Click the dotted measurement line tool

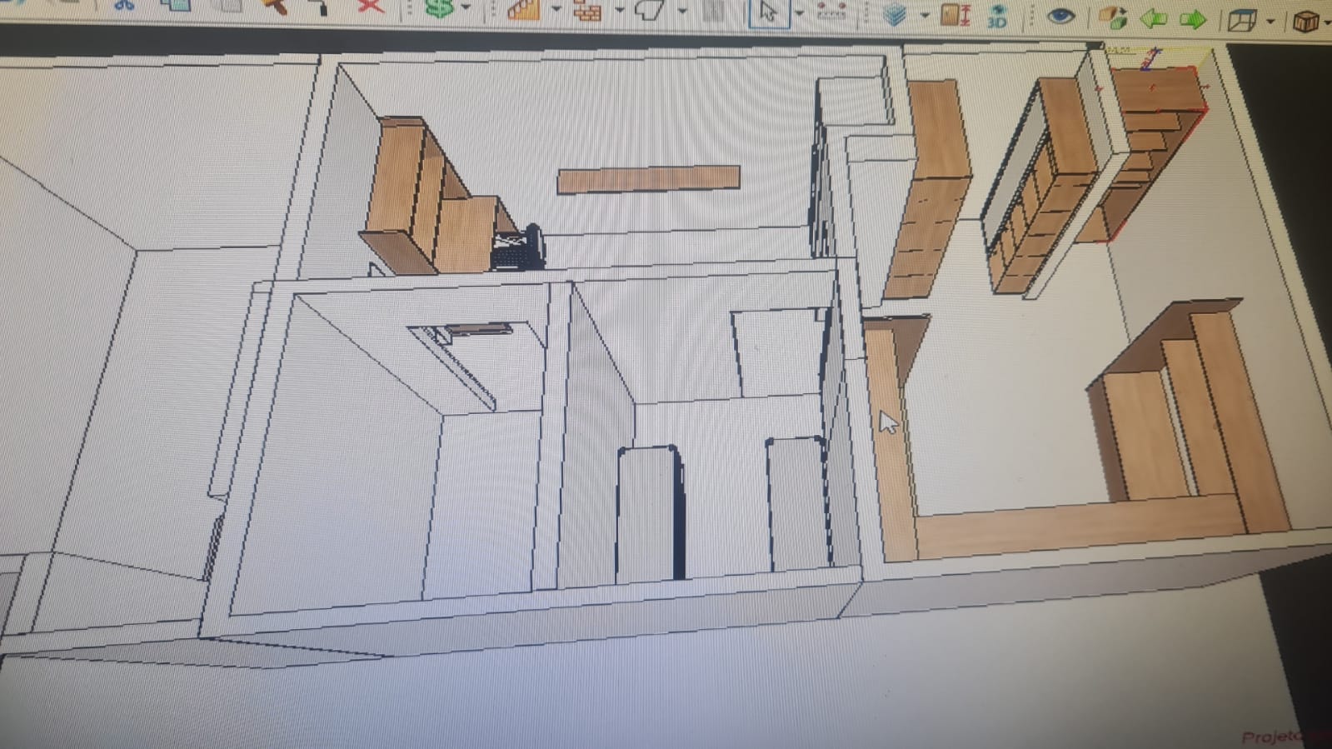click(x=831, y=12)
